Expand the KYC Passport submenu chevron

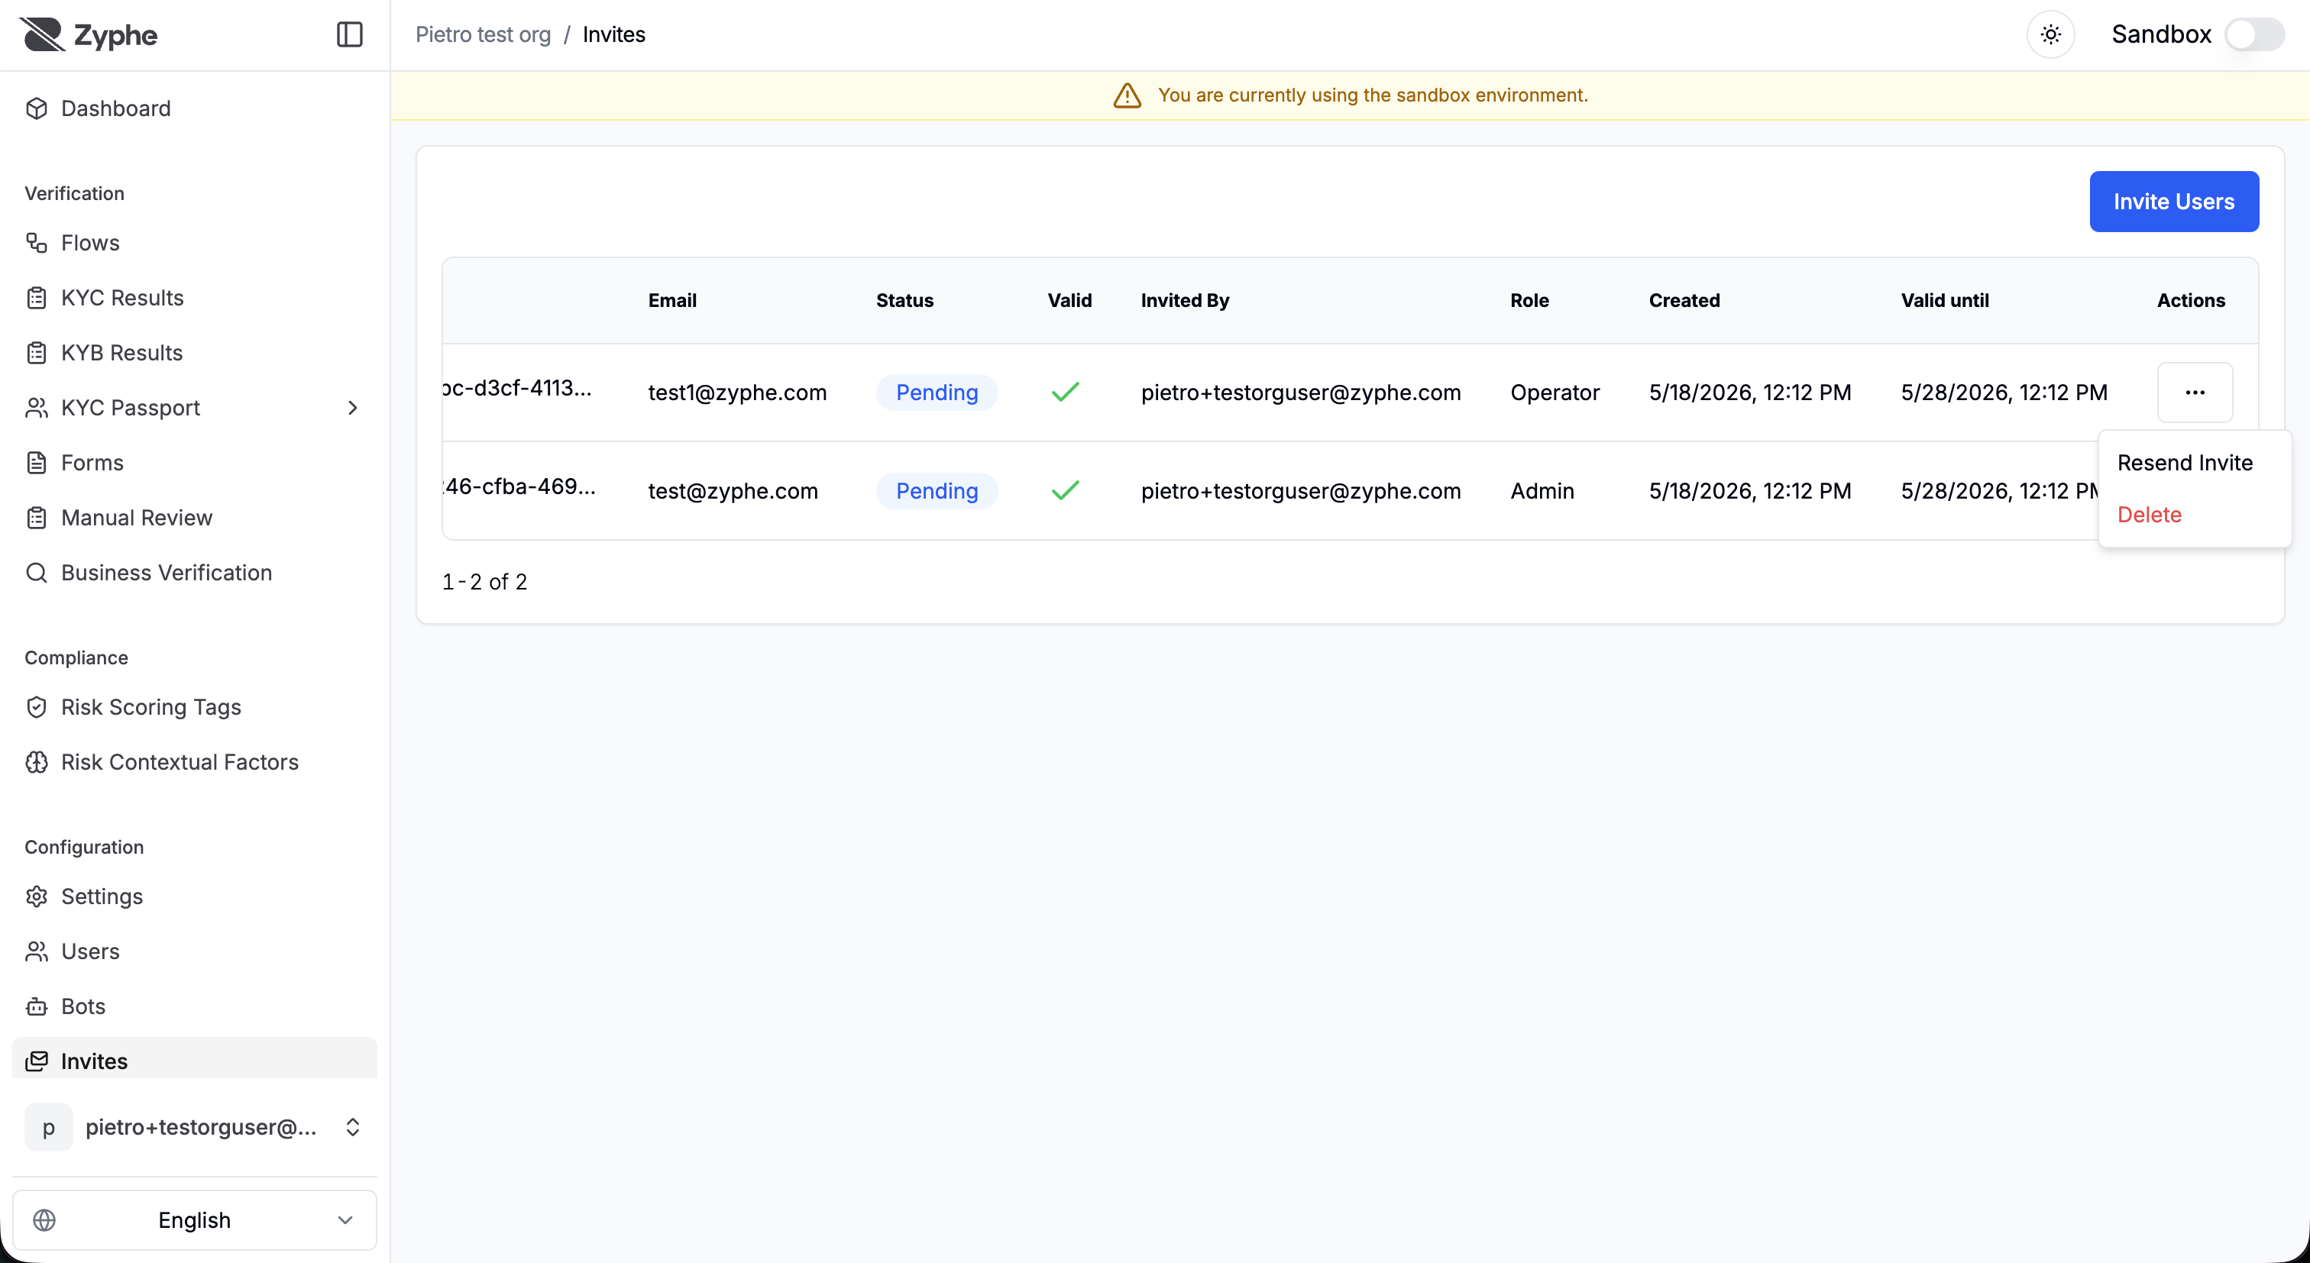tap(352, 408)
